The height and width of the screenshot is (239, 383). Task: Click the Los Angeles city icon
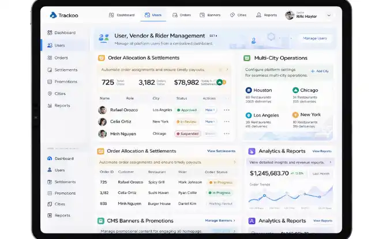pos(249,115)
